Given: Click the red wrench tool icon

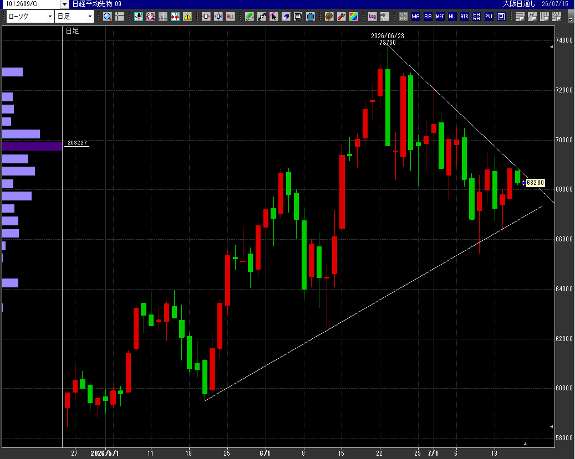Looking at the screenshot, I should pos(342,17).
